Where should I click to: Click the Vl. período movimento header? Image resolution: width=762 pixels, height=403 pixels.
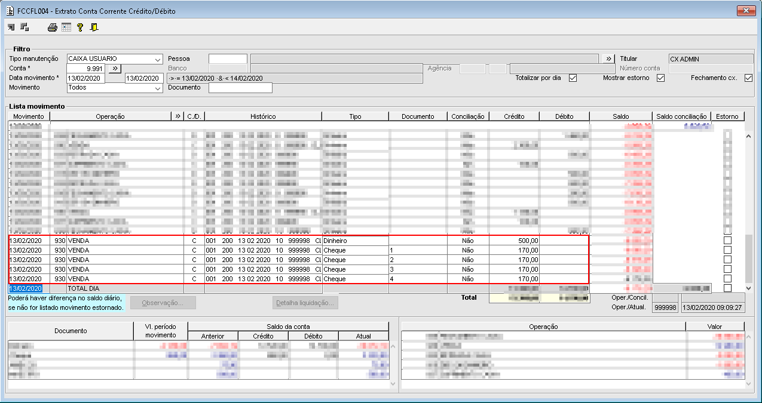coord(160,331)
